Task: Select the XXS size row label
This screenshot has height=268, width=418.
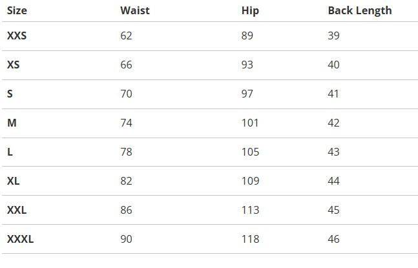Action: pyautogui.click(x=17, y=36)
